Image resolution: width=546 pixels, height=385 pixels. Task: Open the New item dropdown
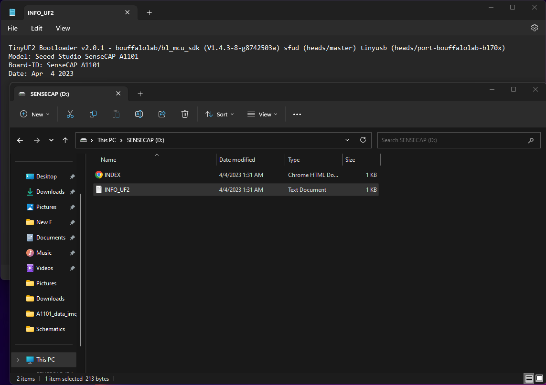pos(35,114)
